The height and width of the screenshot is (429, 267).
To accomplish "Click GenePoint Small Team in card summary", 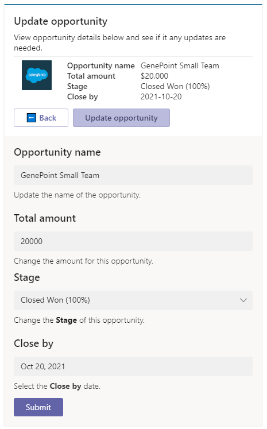I will tap(180, 65).
